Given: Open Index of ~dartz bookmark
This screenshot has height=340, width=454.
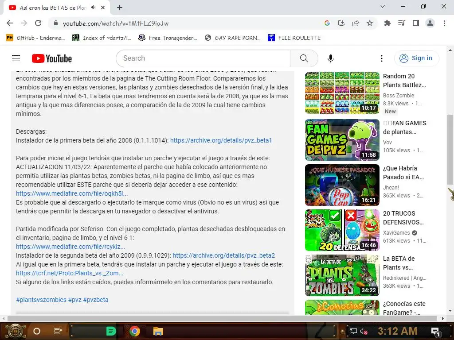Looking at the screenshot, I should tap(102, 38).
